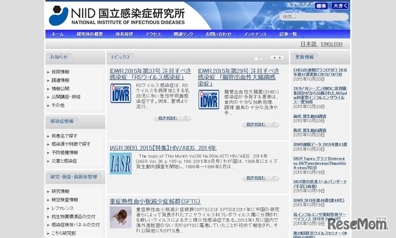Open 研究所の概要 menu item
The height and width of the screenshot is (238, 396).
[90, 34]
